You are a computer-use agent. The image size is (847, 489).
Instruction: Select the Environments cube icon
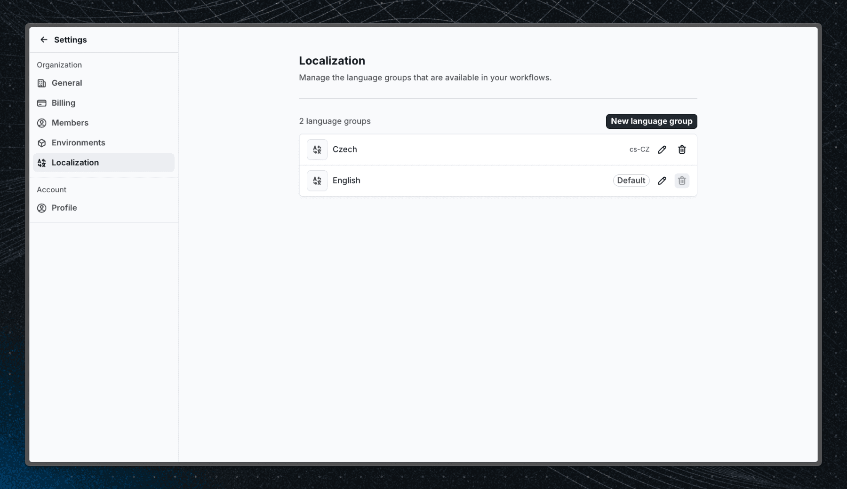pos(42,142)
